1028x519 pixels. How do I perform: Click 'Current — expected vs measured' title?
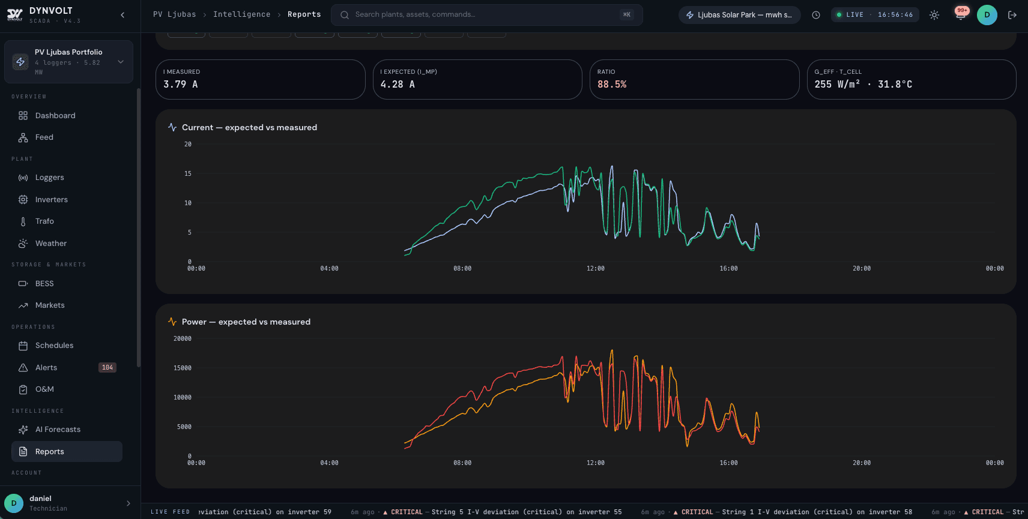point(250,127)
